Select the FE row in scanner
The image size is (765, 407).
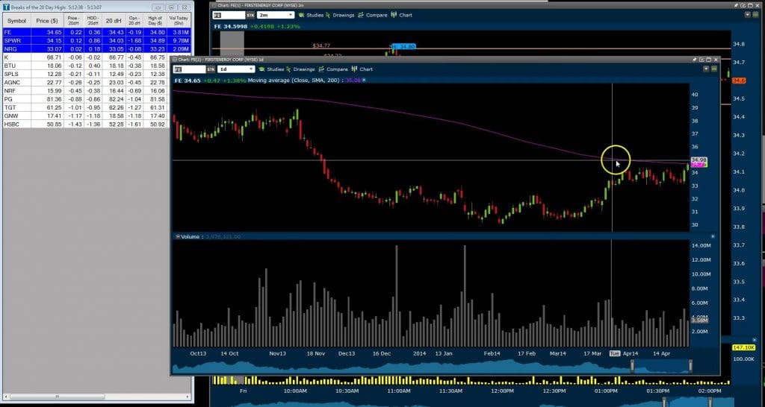pyautogui.click(x=96, y=31)
